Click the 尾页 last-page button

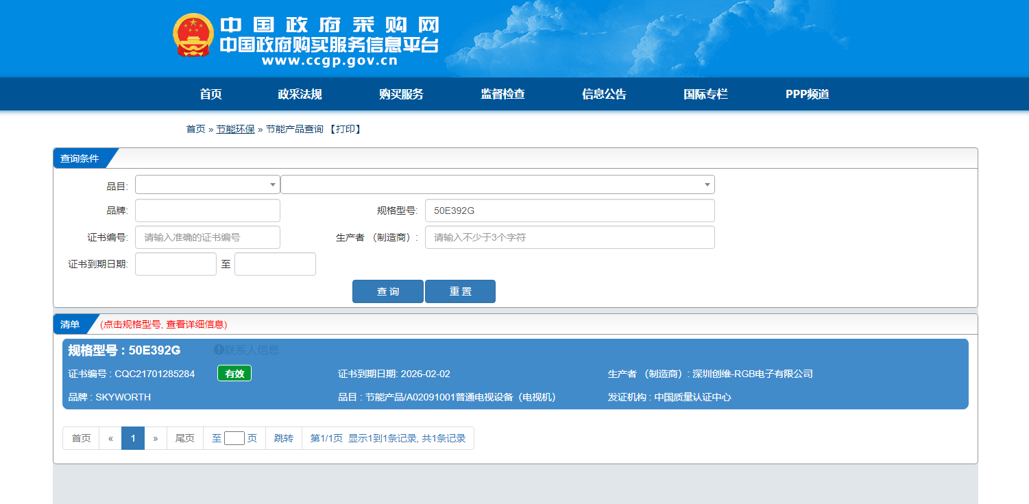coord(185,438)
